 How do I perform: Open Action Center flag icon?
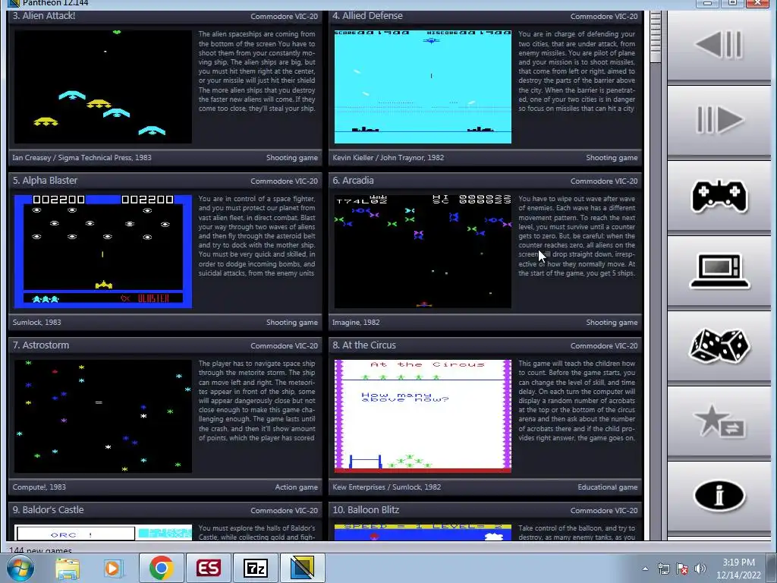682,569
